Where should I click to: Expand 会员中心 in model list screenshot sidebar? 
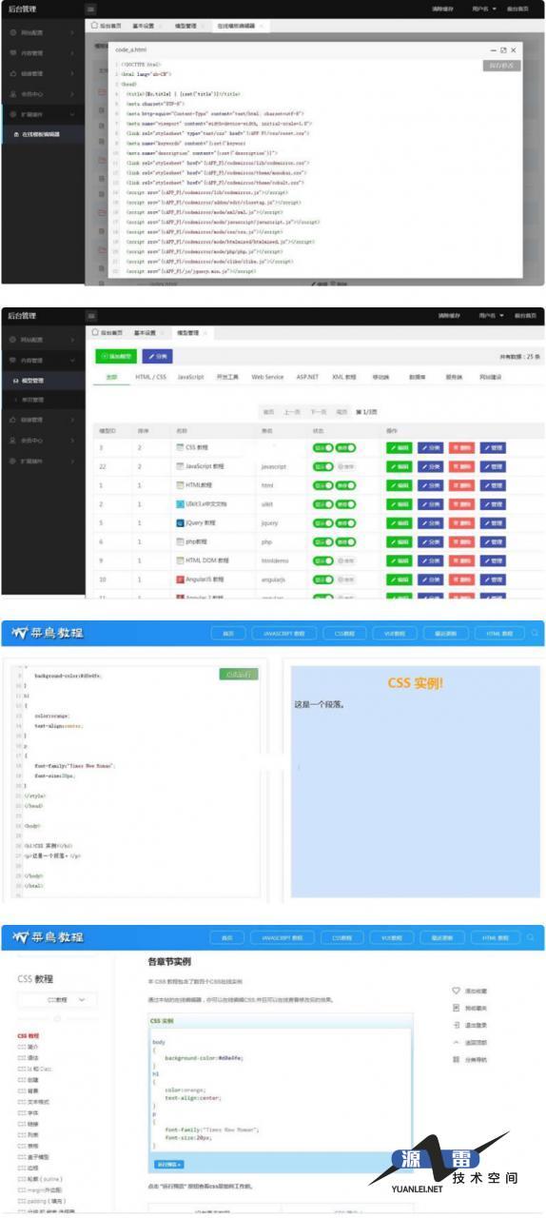click(x=43, y=440)
